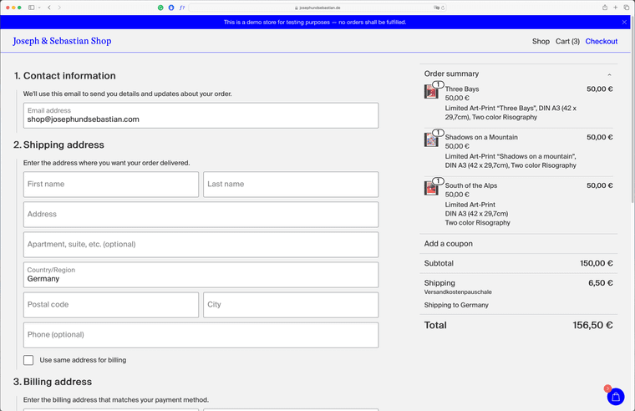This screenshot has height=411, width=635.
Task: Expand the Add a coupon section
Action: click(449, 244)
